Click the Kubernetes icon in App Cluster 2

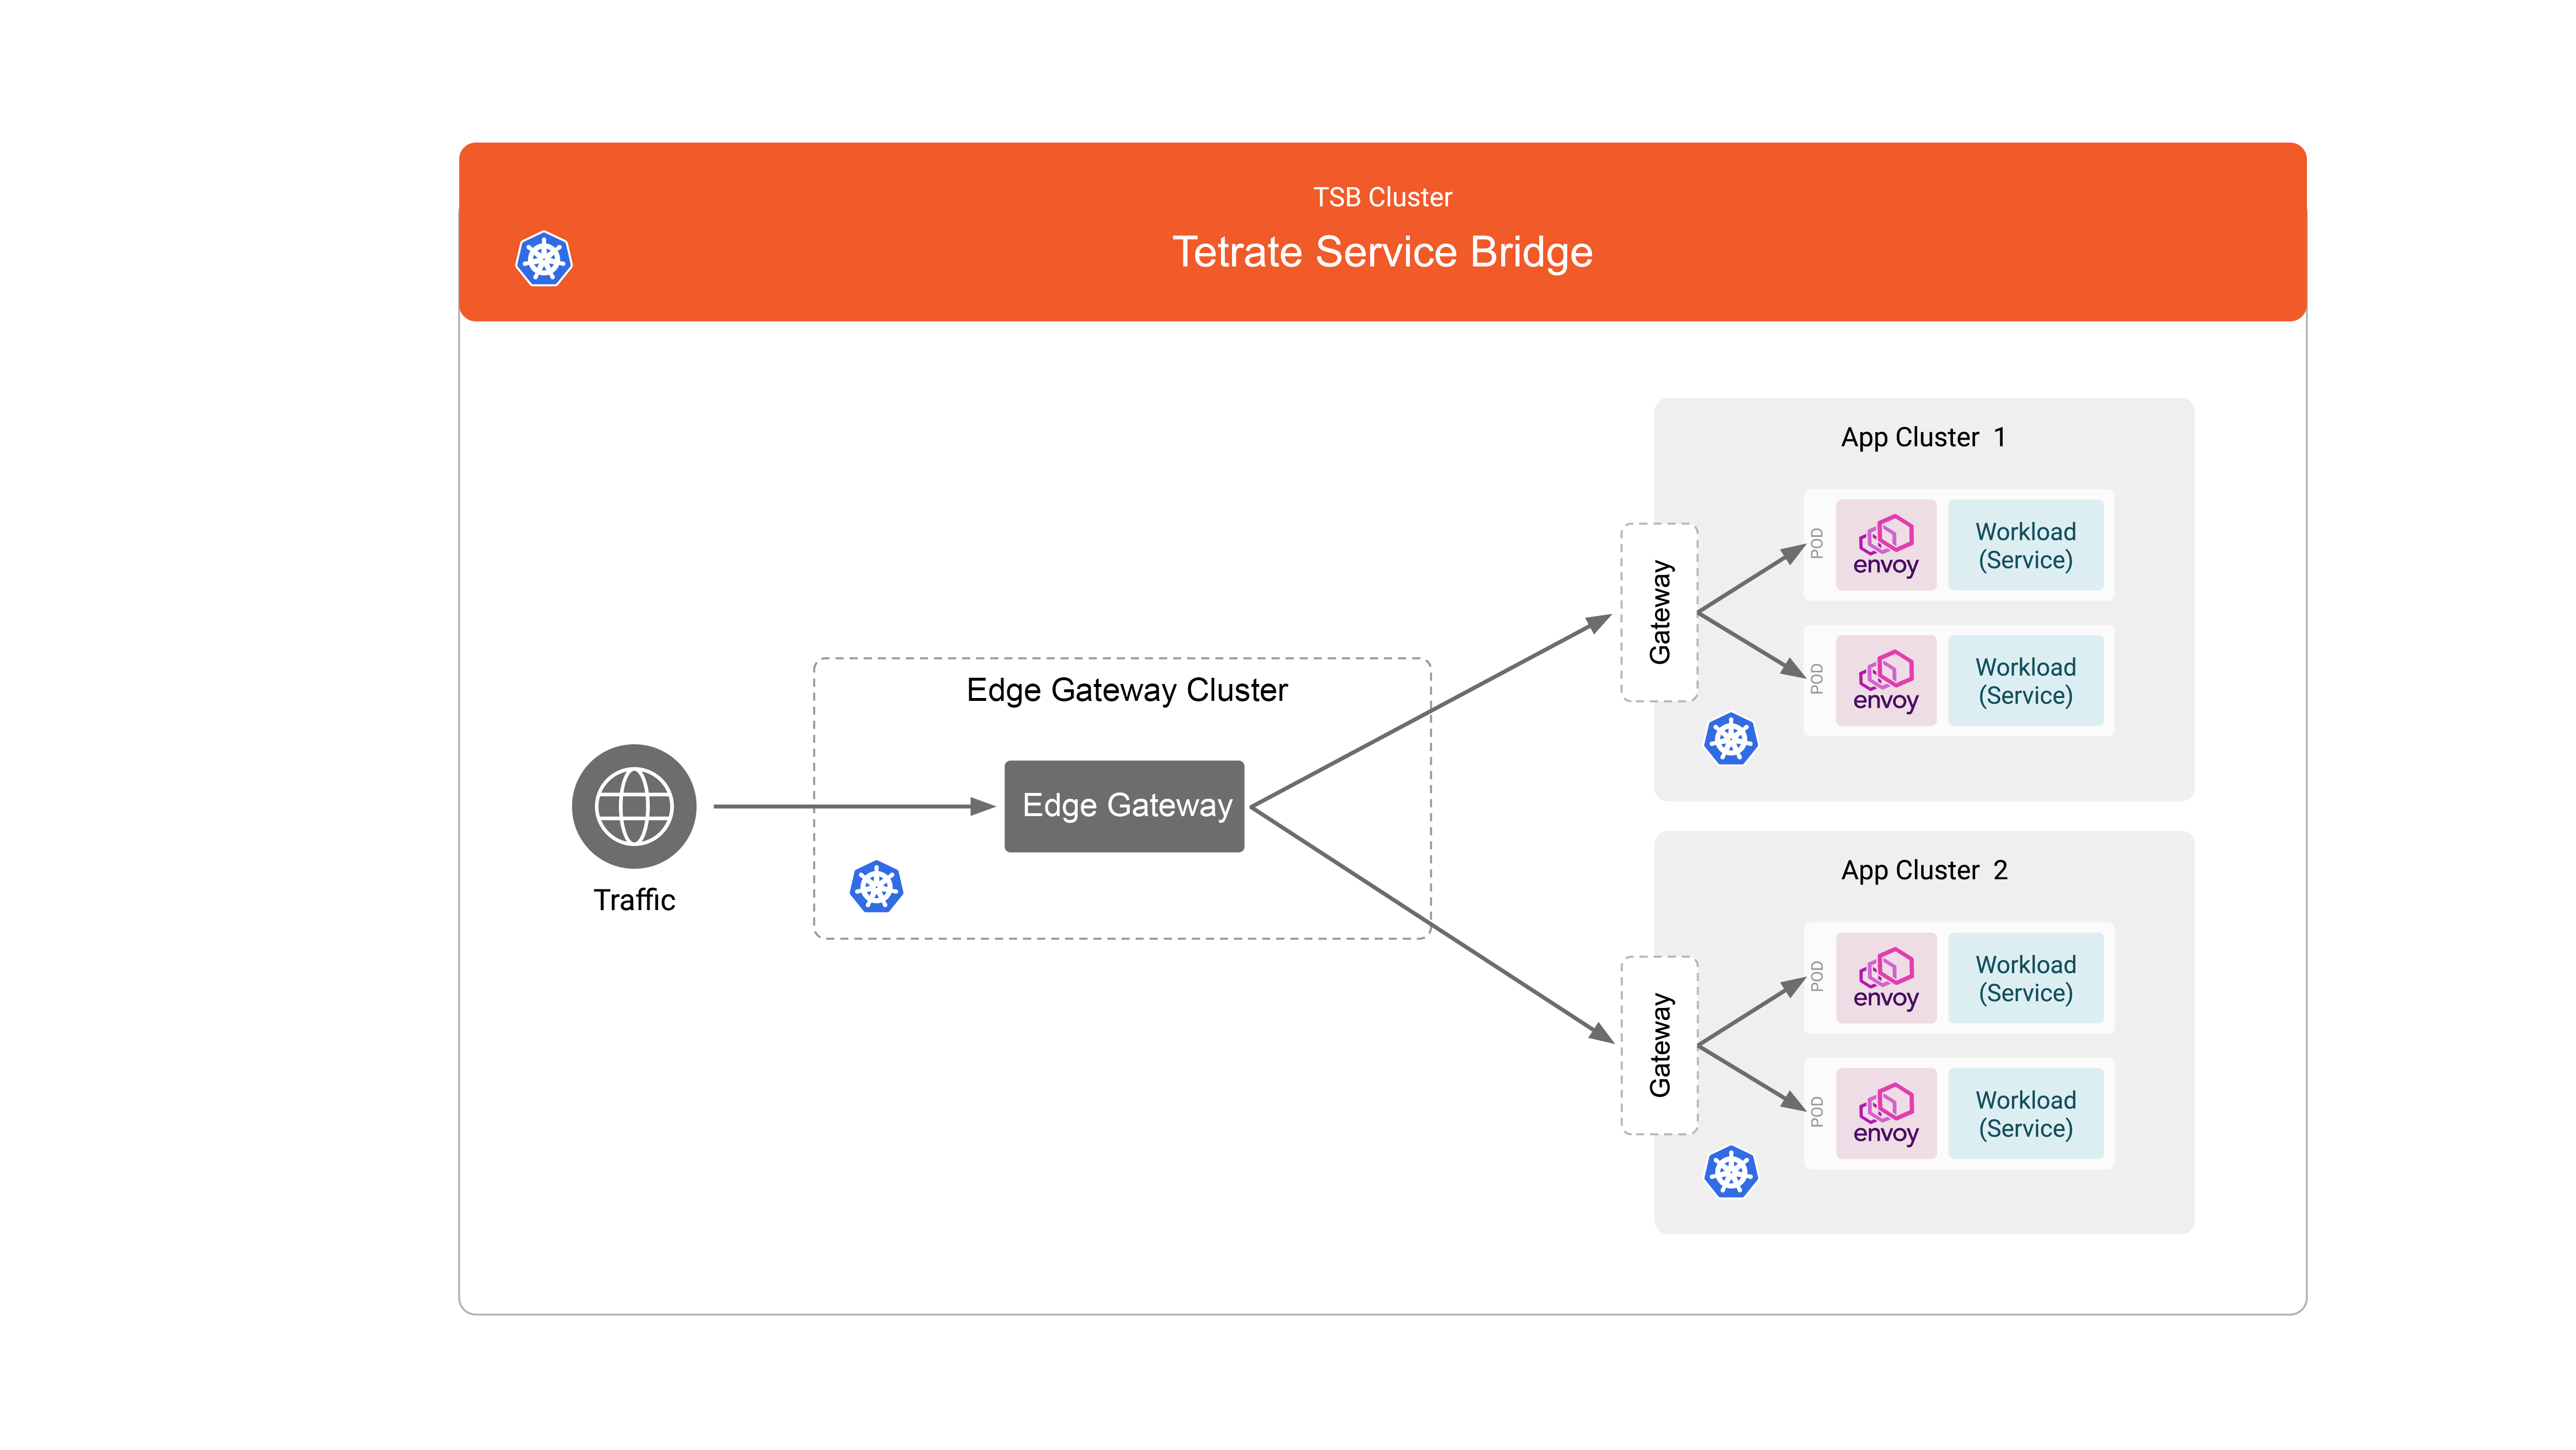tap(1731, 1172)
